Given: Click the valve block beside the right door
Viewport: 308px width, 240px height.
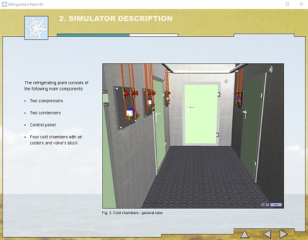Looking at the screenshot, I should point(239,99).
